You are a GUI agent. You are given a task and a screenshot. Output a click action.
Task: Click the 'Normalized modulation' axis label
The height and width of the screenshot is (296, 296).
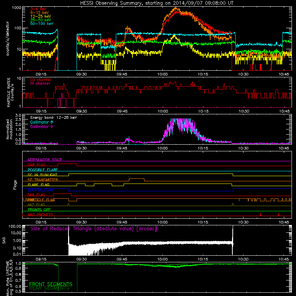(x=10, y=129)
